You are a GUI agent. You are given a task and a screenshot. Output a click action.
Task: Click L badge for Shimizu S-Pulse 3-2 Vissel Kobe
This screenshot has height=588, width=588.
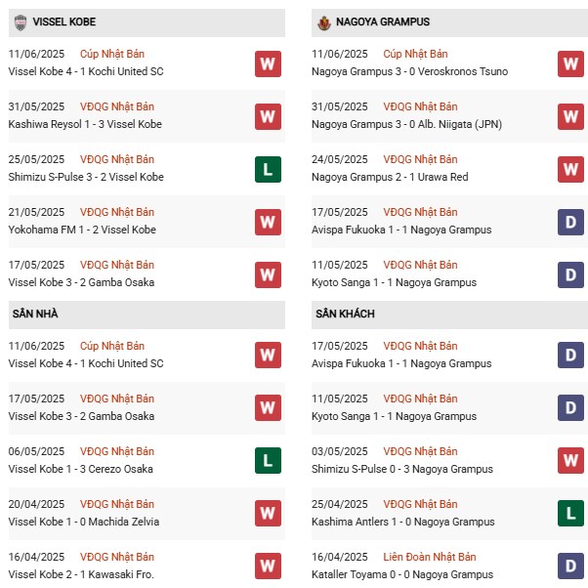(268, 169)
